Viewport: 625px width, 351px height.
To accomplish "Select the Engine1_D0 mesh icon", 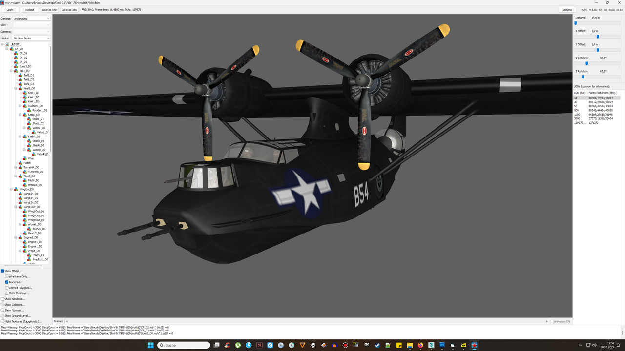I will coord(21,237).
